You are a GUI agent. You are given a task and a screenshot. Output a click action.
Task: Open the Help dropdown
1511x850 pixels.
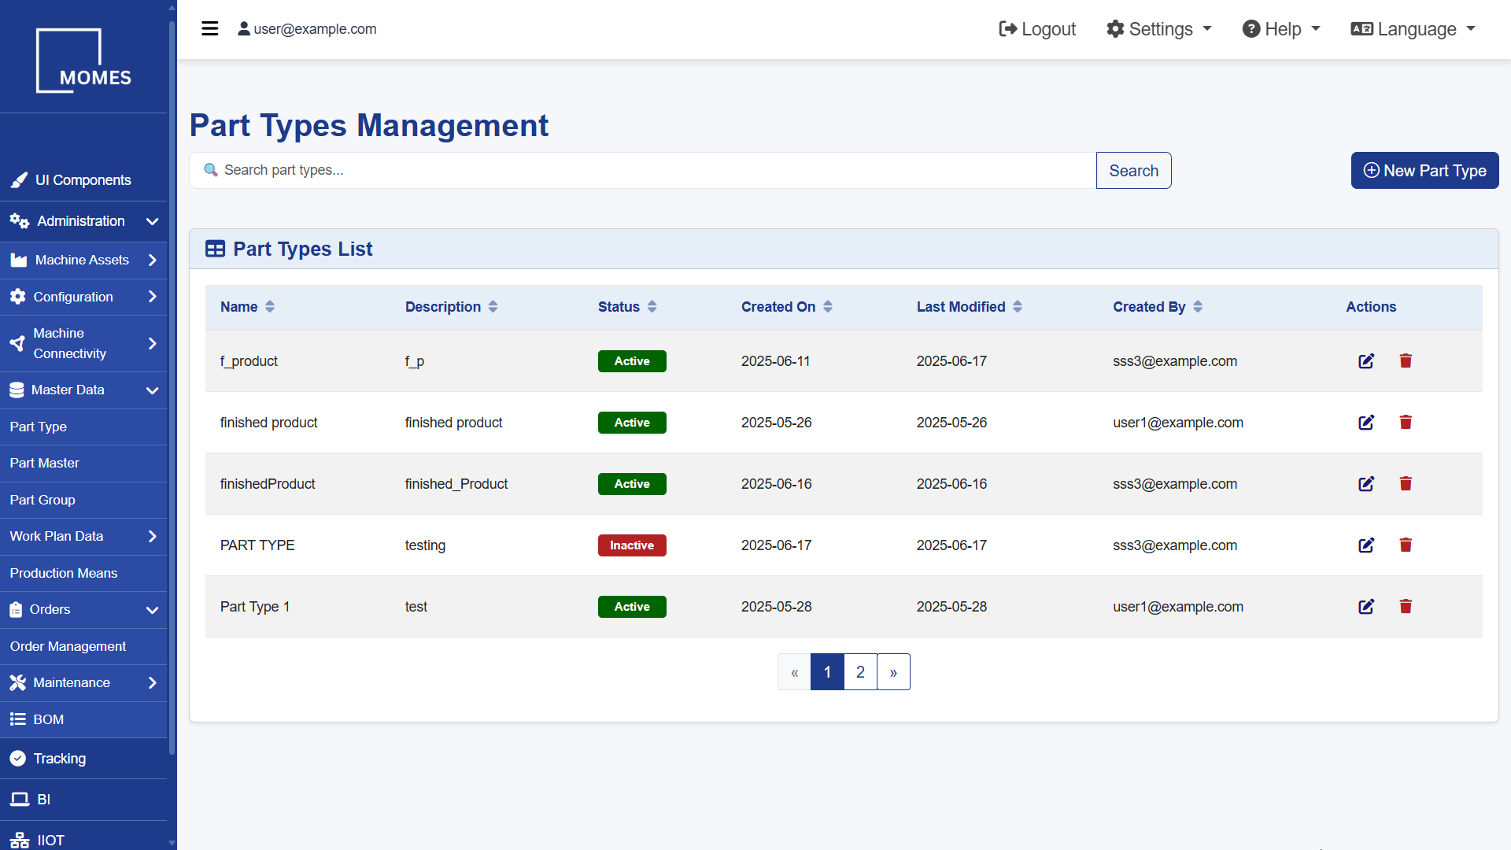tap(1280, 29)
